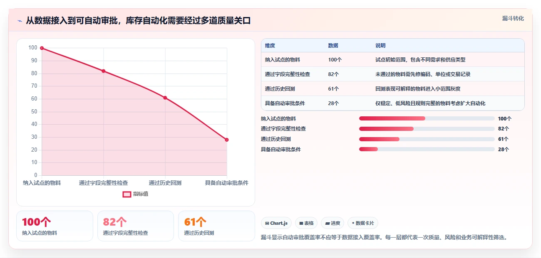
Task: Click the 通过历史回测 progress bar
Action: point(427,139)
